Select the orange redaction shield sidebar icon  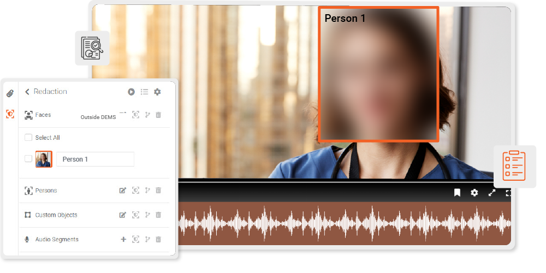(x=10, y=114)
